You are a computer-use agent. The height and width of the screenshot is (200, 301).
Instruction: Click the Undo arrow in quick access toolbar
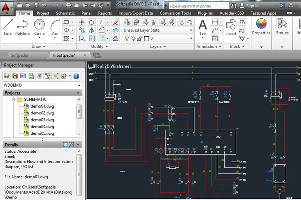[44, 5]
